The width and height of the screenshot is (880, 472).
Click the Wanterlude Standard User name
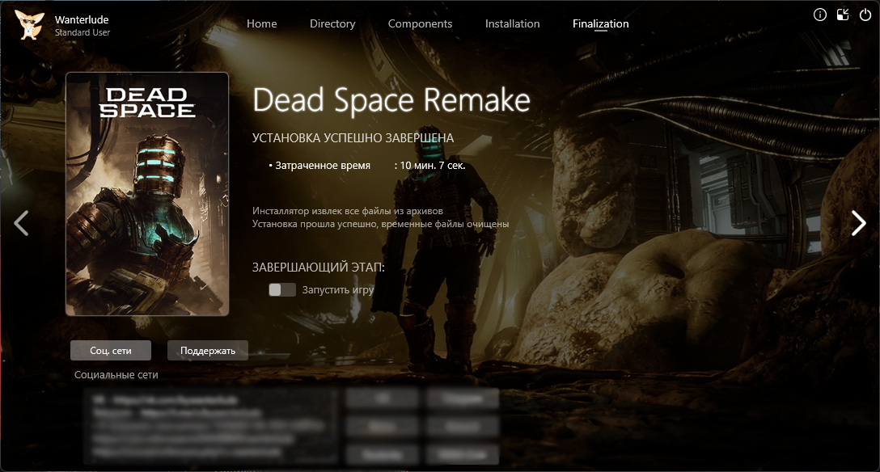tap(82, 25)
